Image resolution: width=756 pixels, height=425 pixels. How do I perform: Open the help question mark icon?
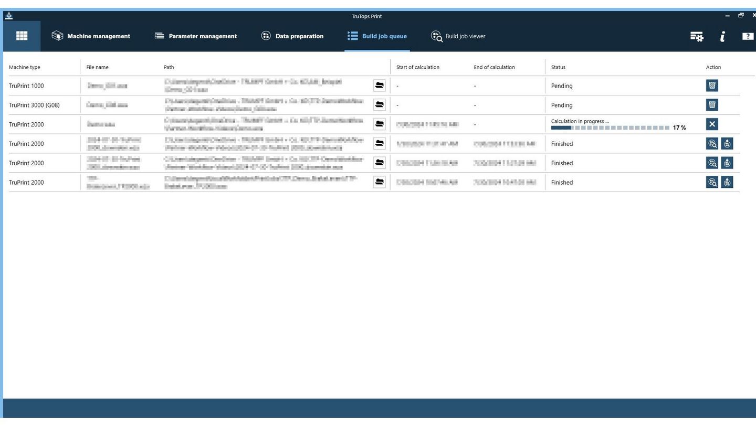[x=748, y=36]
